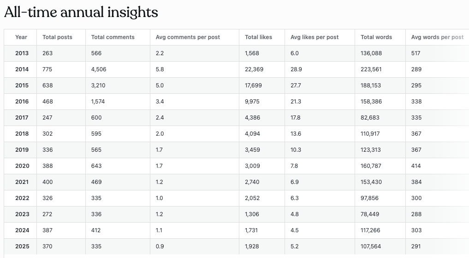Viewport: 469px width, 258px height.
Task: Click the Total posts column header
Action: tap(57, 37)
